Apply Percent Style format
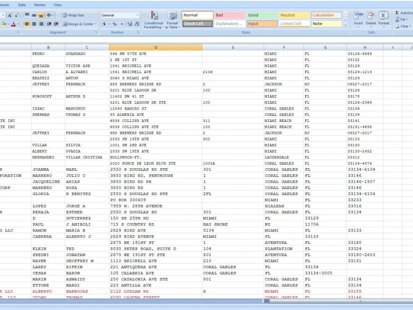The width and height of the screenshot is (413, 310). (114, 24)
